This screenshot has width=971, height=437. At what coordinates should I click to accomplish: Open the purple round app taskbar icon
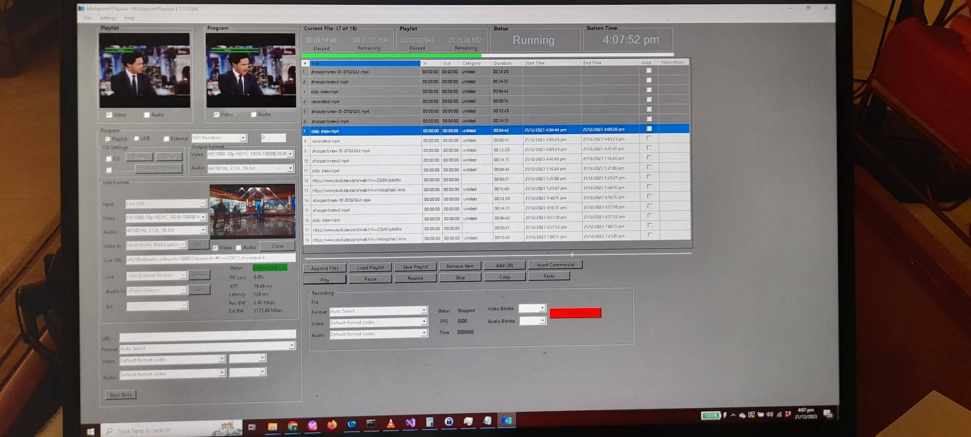click(x=312, y=425)
